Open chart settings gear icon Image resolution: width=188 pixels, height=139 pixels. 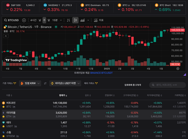click(x=178, y=69)
